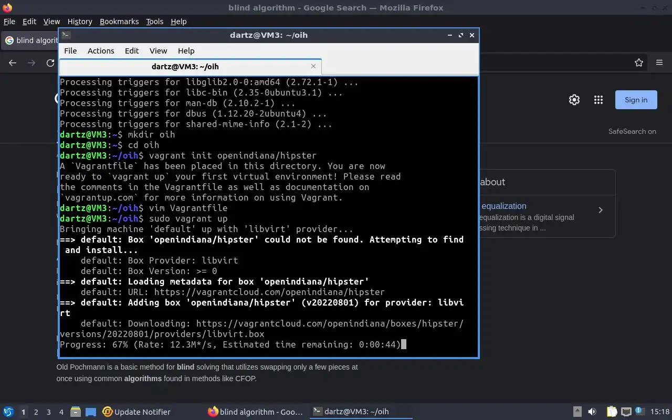Screen dimensions: 672x420
Task: Open the notification info tray icon
Action: 639,412
